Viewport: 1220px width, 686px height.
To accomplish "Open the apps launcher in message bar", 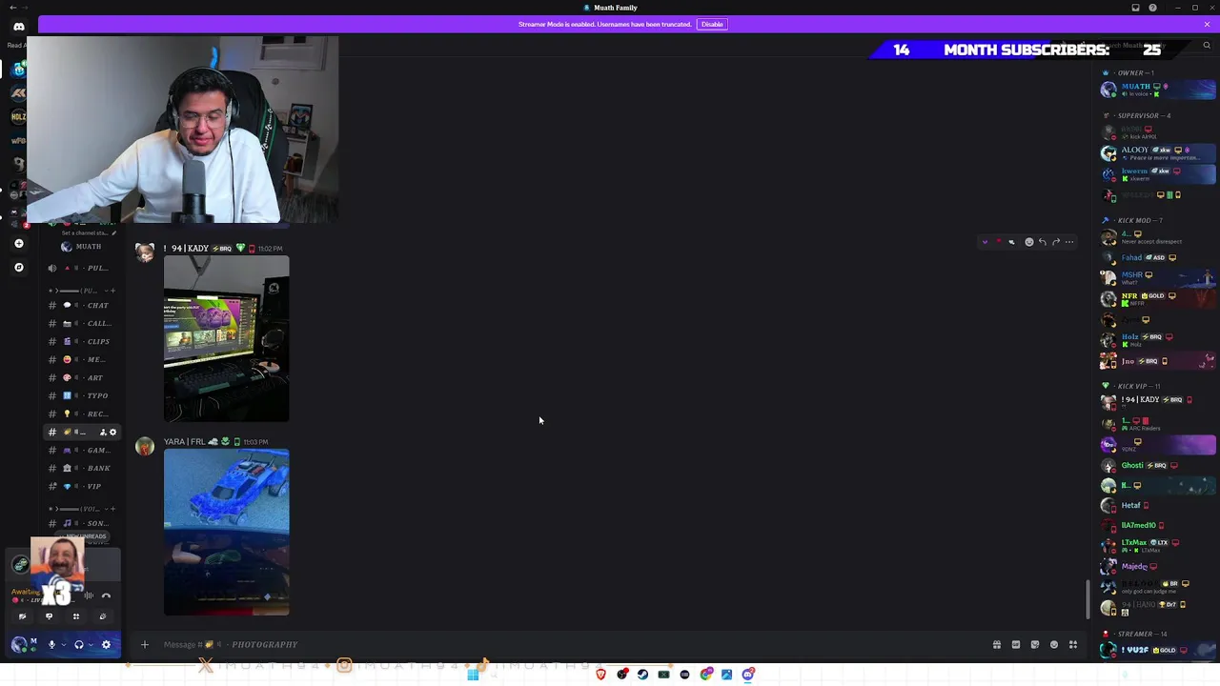I will (x=1073, y=645).
